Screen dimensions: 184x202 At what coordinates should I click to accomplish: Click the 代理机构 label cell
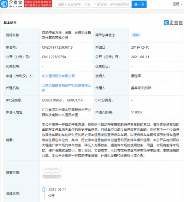coord(22,88)
